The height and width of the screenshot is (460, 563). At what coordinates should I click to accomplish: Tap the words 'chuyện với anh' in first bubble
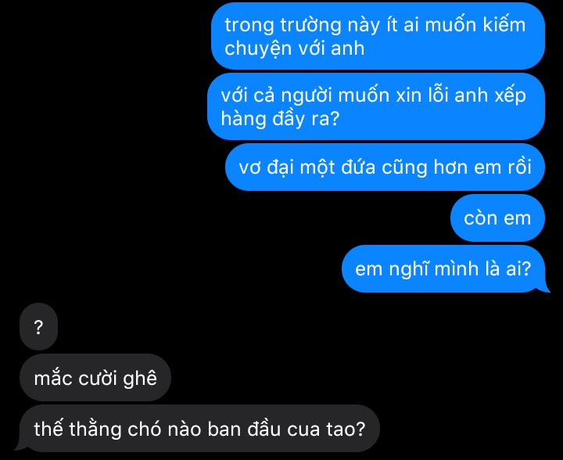coord(295,49)
